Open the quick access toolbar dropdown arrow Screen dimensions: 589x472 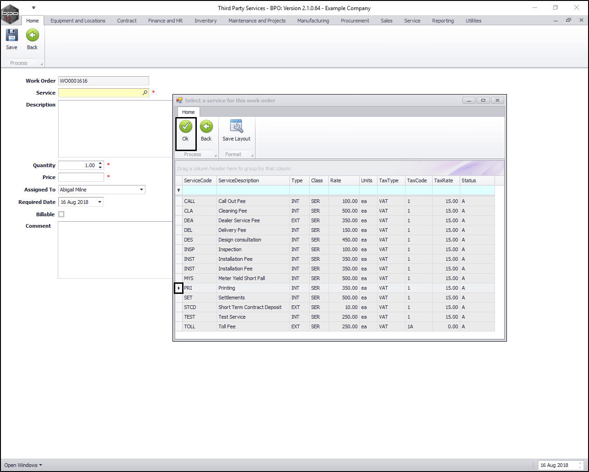point(33,8)
